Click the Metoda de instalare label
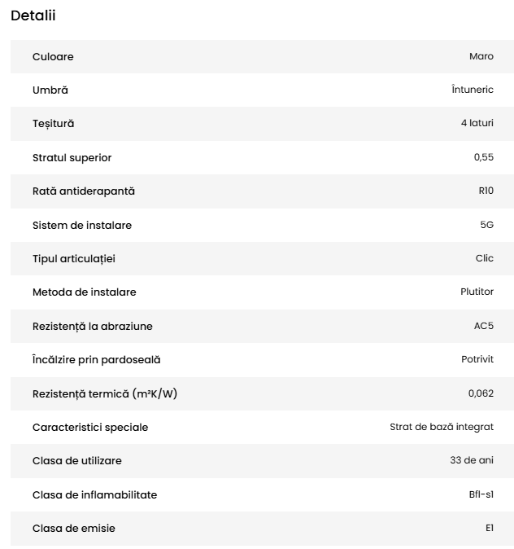The image size is (514, 549). coord(85,292)
